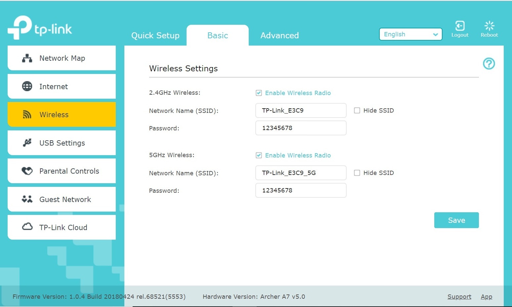This screenshot has height=307, width=512.
Task: Click the 5GHz Wireless label
Action: pyautogui.click(x=172, y=155)
